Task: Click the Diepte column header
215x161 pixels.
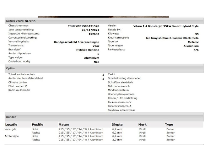Action: pyautogui.click(x=117, y=125)
